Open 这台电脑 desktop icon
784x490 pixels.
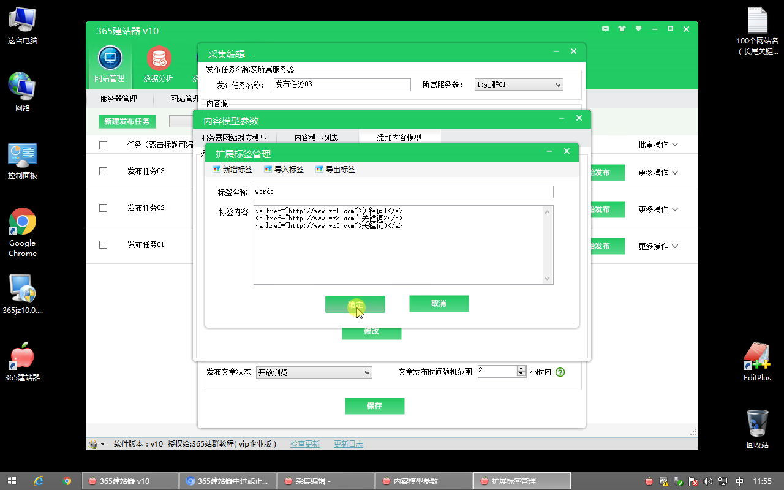point(23,26)
